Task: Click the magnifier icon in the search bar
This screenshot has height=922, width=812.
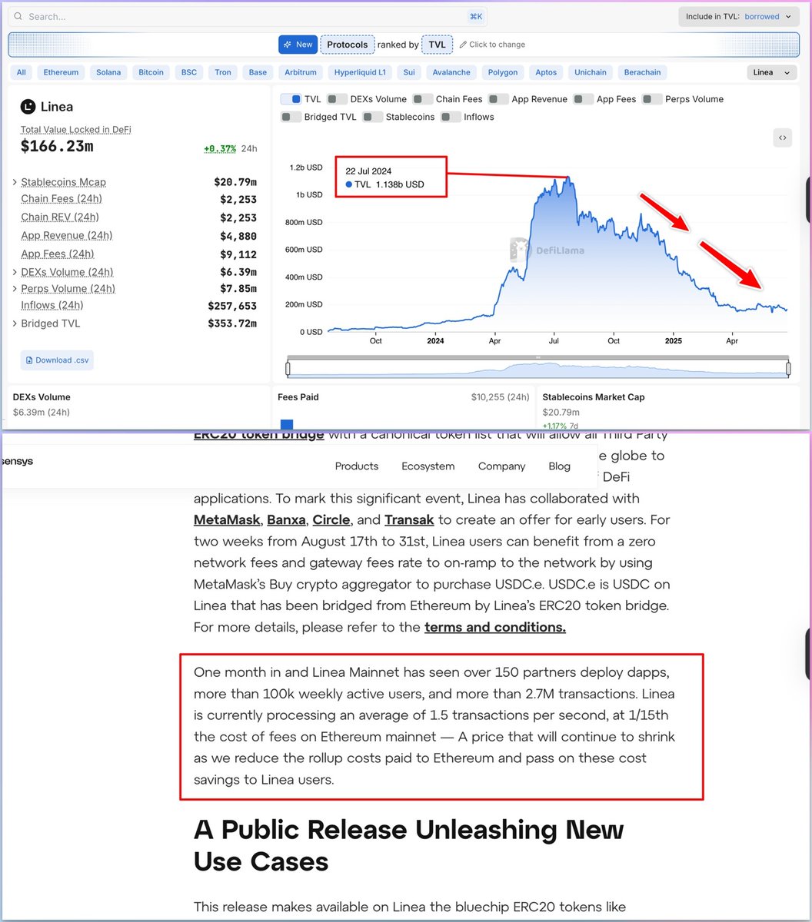Action: click(x=18, y=16)
